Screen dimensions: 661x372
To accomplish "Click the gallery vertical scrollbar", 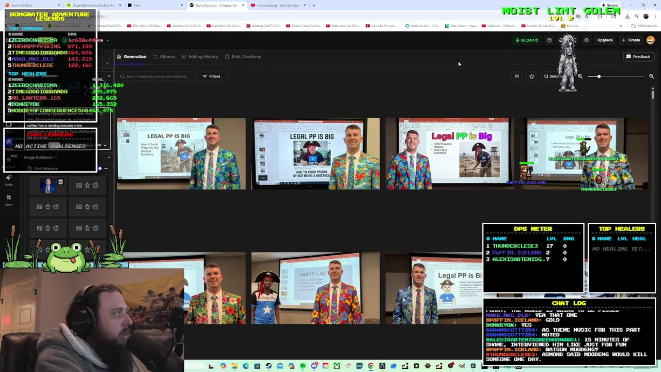I will point(653,95).
